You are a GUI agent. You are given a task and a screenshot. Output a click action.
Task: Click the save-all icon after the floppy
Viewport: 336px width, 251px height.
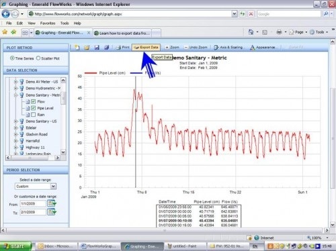pos(107,47)
